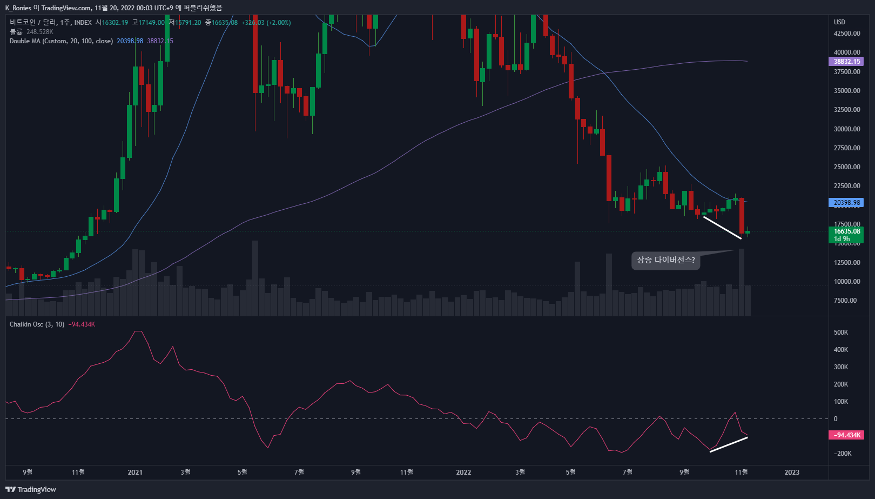Click the 30000.00 price axis label
The height and width of the screenshot is (499, 875).
pyautogui.click(x=847, y=129)
